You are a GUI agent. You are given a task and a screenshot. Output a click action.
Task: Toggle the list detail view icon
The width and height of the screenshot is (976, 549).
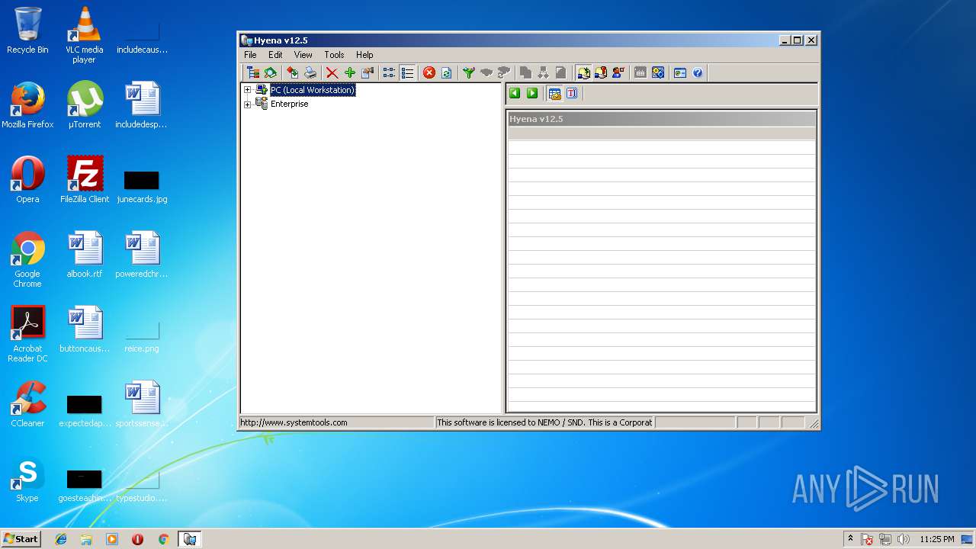(x=407, y=72)
